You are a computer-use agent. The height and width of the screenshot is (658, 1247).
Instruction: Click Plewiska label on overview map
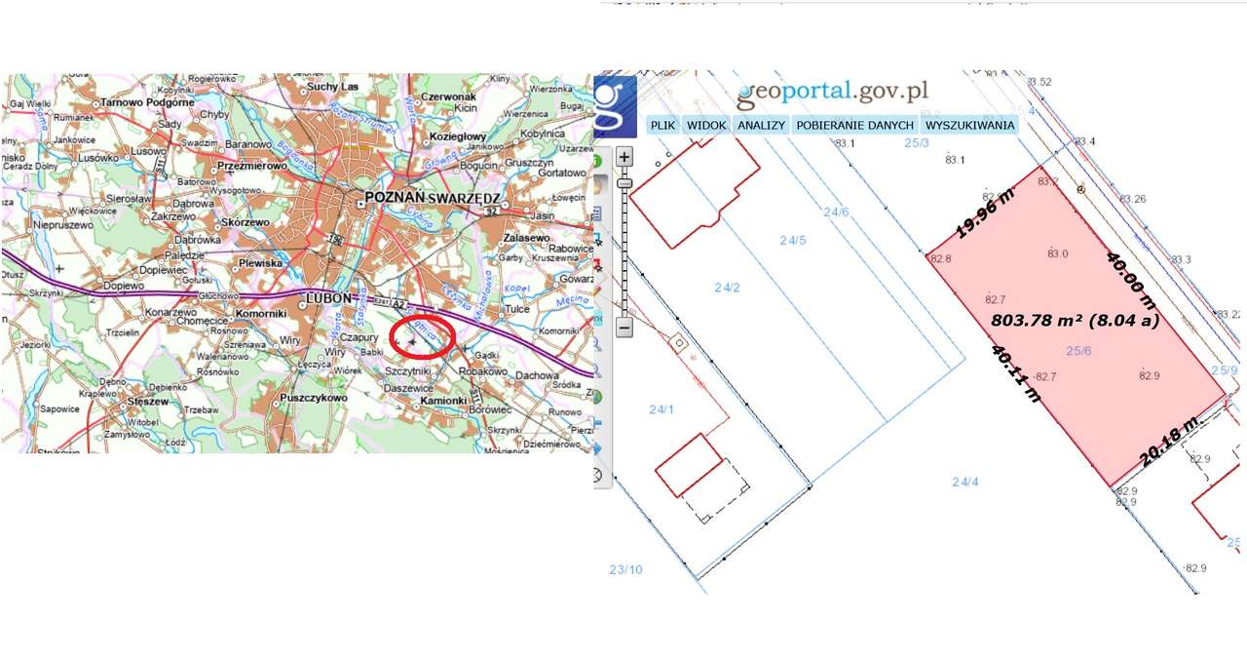pyautogui.click(x=259, y=263)
